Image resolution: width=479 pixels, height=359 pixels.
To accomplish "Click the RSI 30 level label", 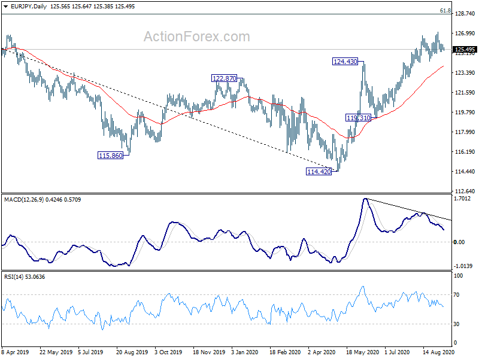I will [x=456, y=324].
